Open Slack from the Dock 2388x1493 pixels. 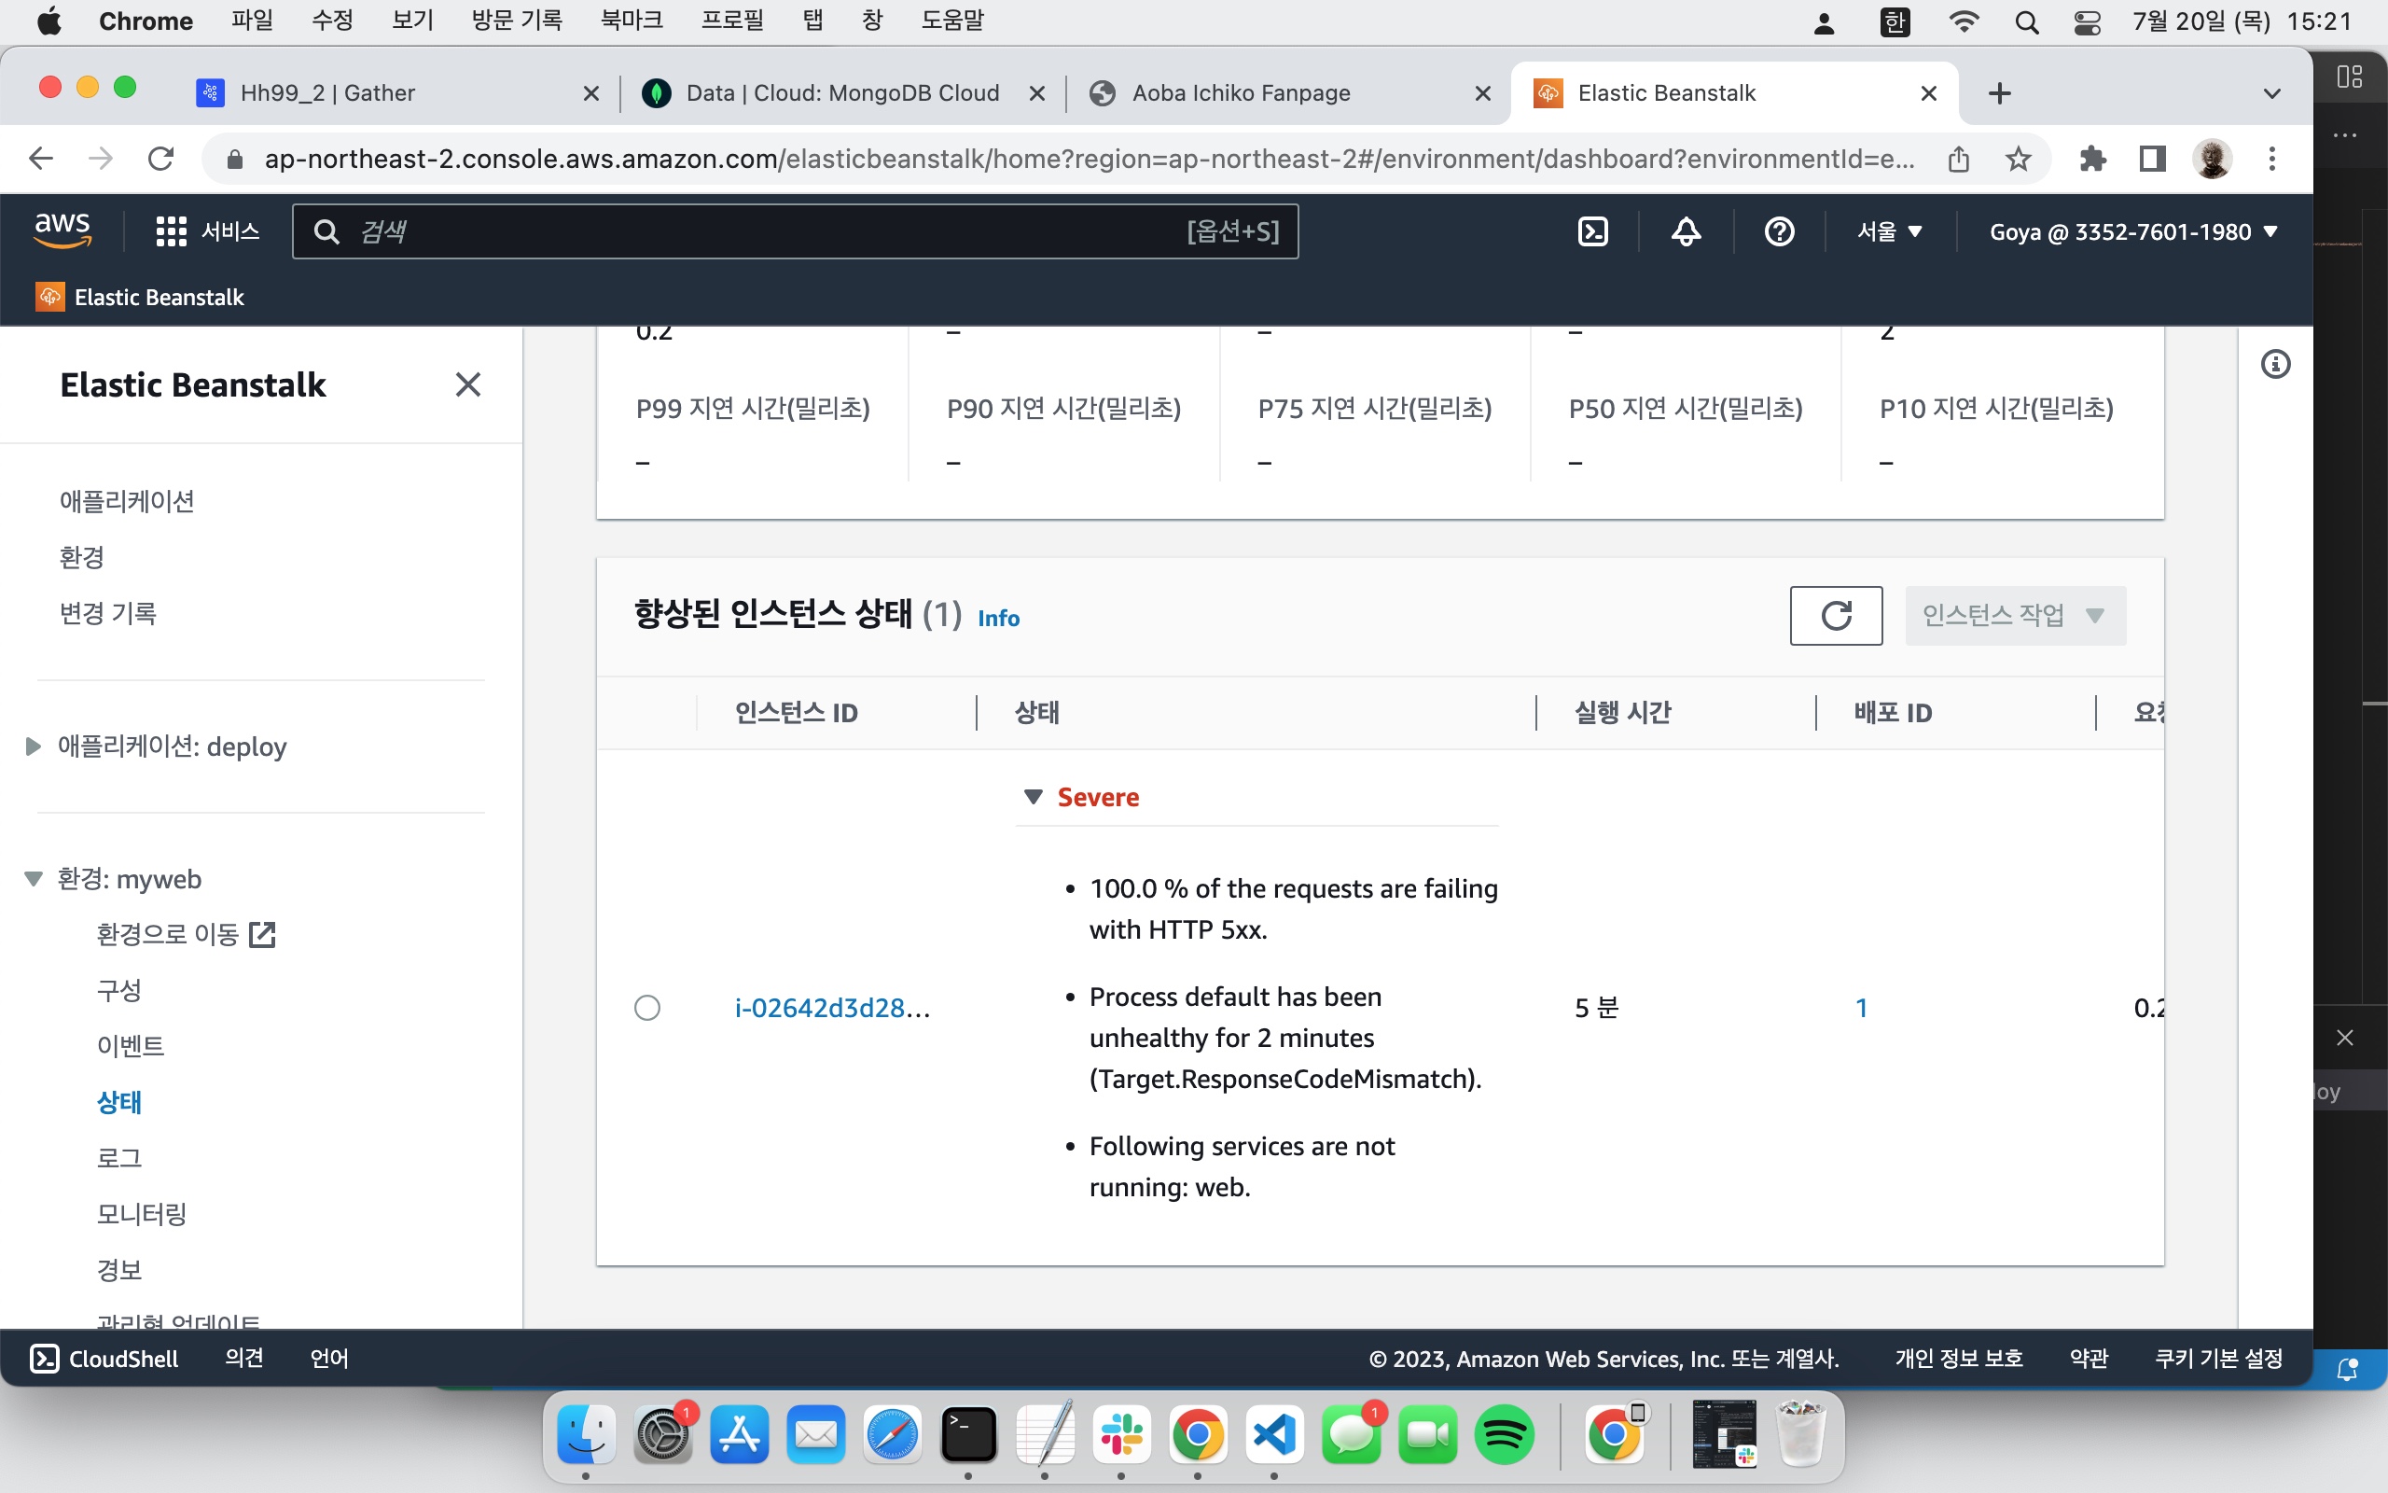click(x=1121, y=1434)
